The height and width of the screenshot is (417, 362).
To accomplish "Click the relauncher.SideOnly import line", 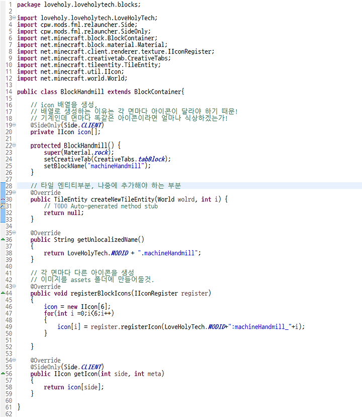I will click(84, 31).
